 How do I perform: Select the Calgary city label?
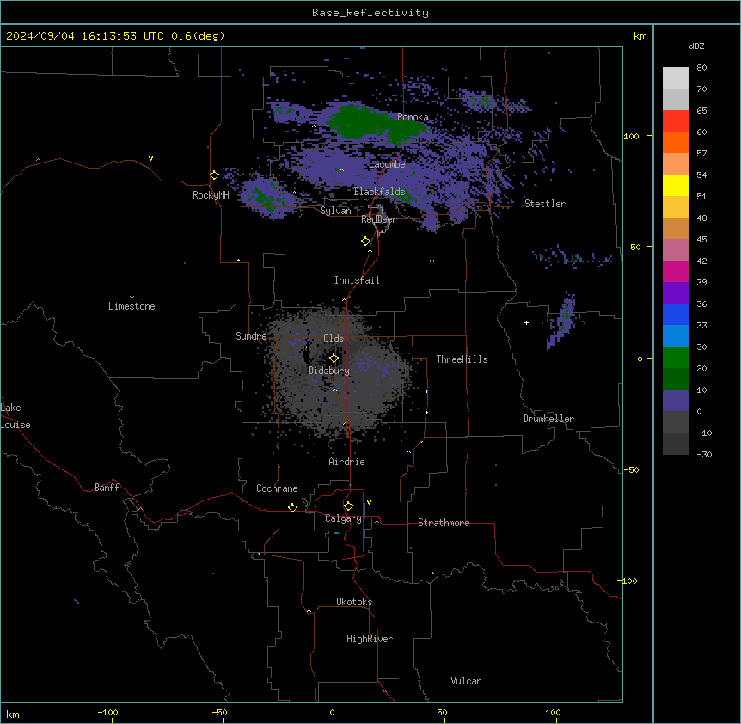click(x=343, y=518)
